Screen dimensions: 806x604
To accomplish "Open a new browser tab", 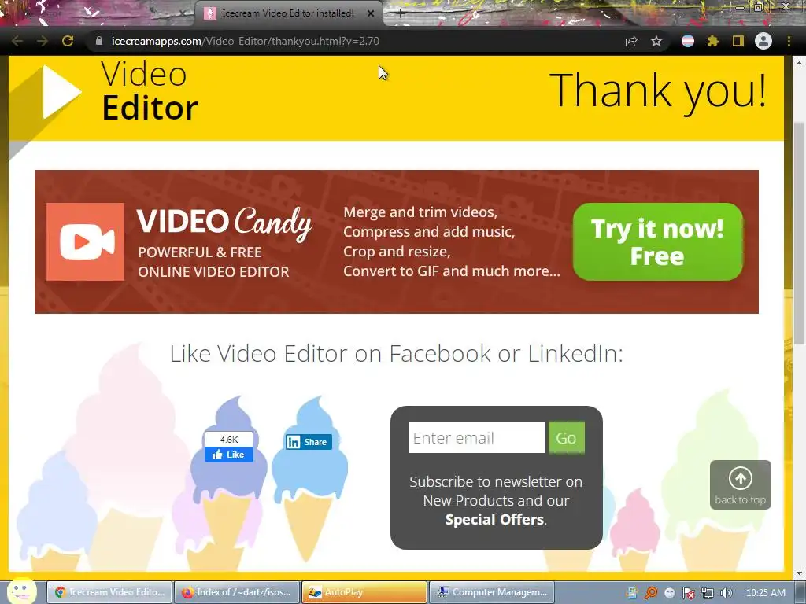I will click(x=401, y=14).
